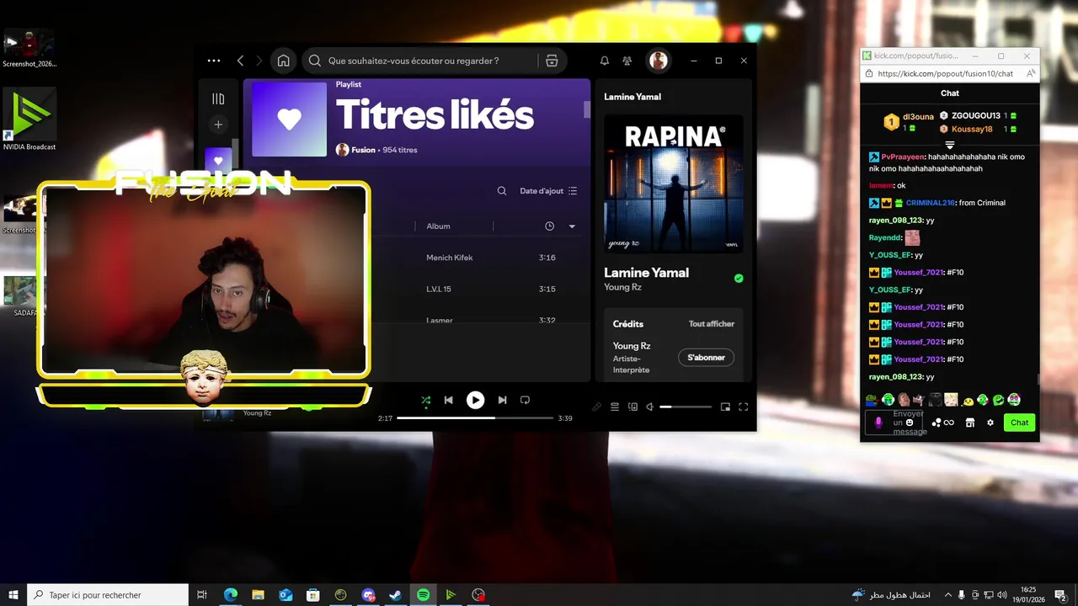
Task: Open Spotify notifications bell
Action: 604,61
